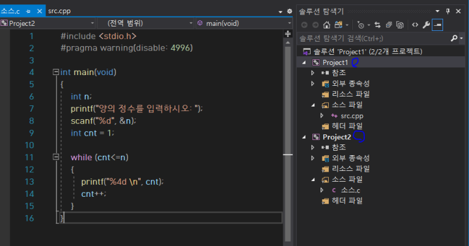Viewport: 469px width, 246px height.
Task: Toggle the pending changes filter clock icon
Action: [x=360, y=25]
